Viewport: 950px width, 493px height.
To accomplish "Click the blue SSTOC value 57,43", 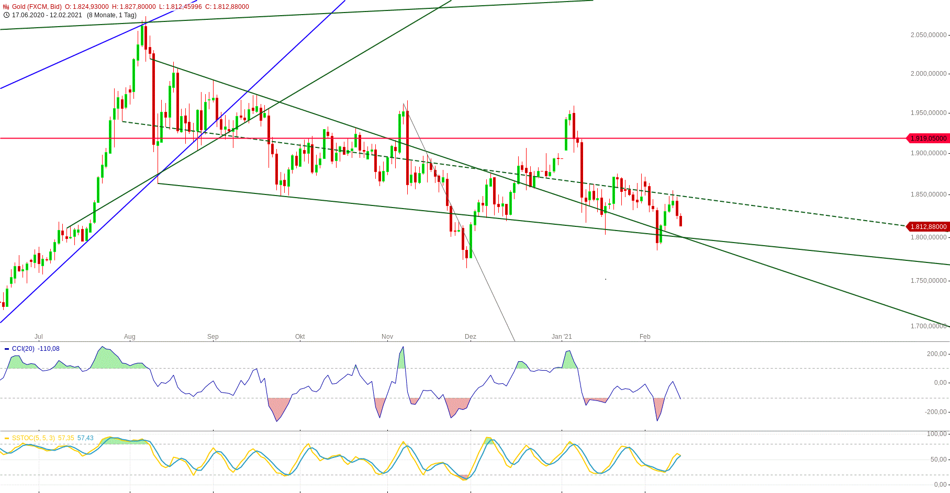I will [85, 438].
